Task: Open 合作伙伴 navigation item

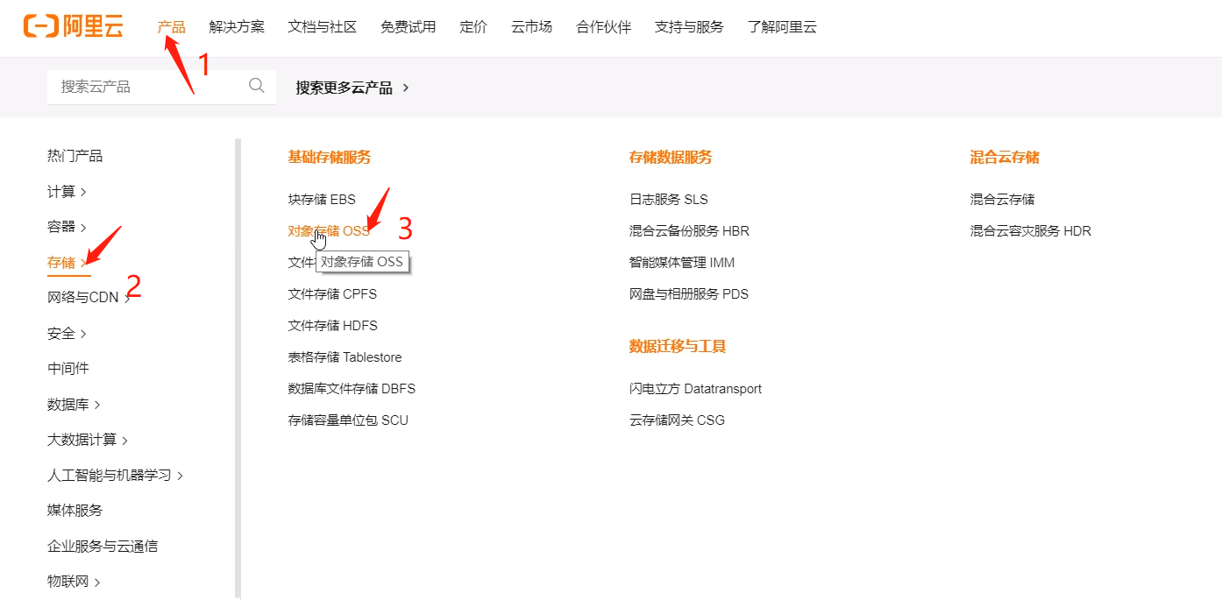Action: (604, 26)
